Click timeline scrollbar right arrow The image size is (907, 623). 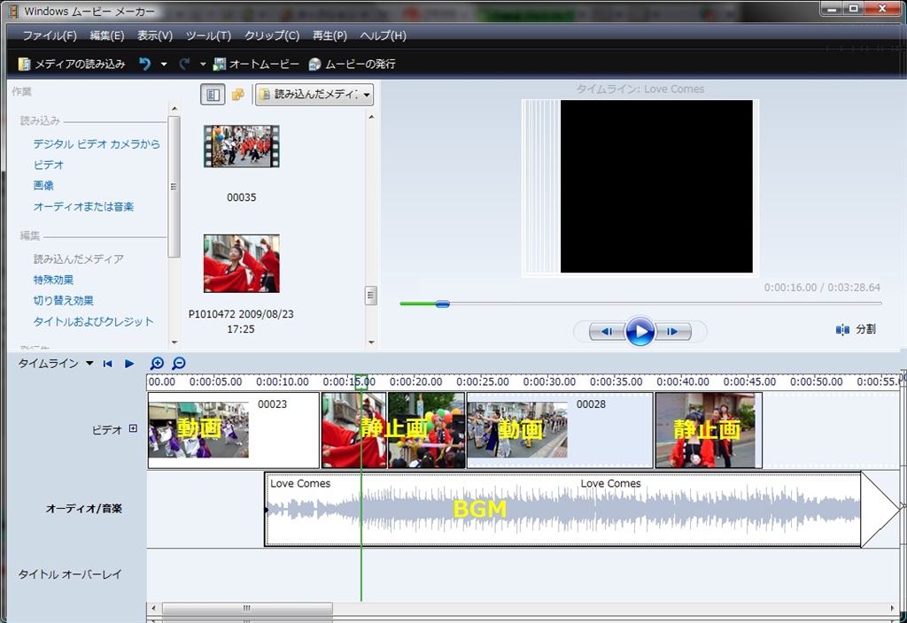coord(893,609)
